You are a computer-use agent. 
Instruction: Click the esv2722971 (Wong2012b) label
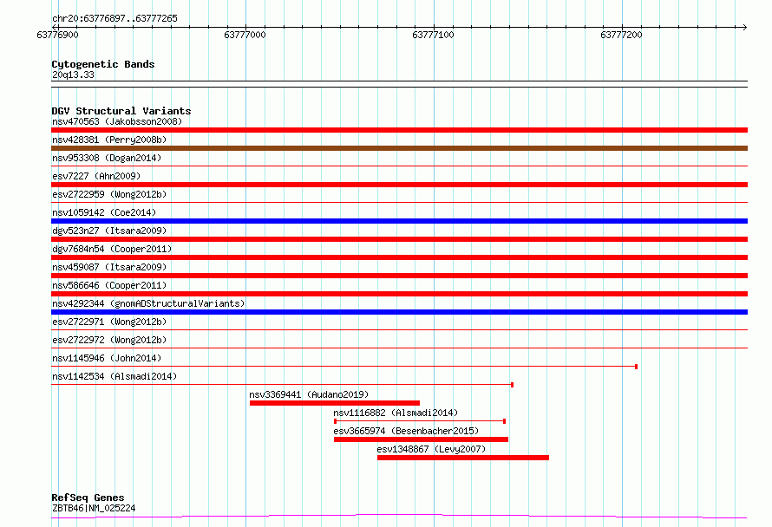pyautogui.click(x=109, y=322)
